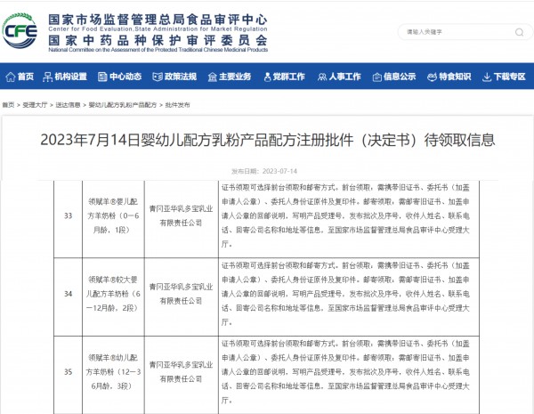Screen dimensions: 534x414
Task: Click the document icon beside 中心动态
Action: 102,77
